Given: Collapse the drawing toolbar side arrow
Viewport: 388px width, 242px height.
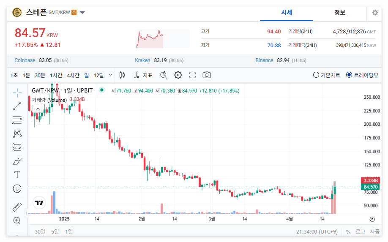Looking at the screenshot, I should click(26, 213).
